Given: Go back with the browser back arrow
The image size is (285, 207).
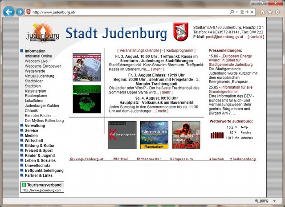Looking at the screenshot, I should tap(9, 12).
